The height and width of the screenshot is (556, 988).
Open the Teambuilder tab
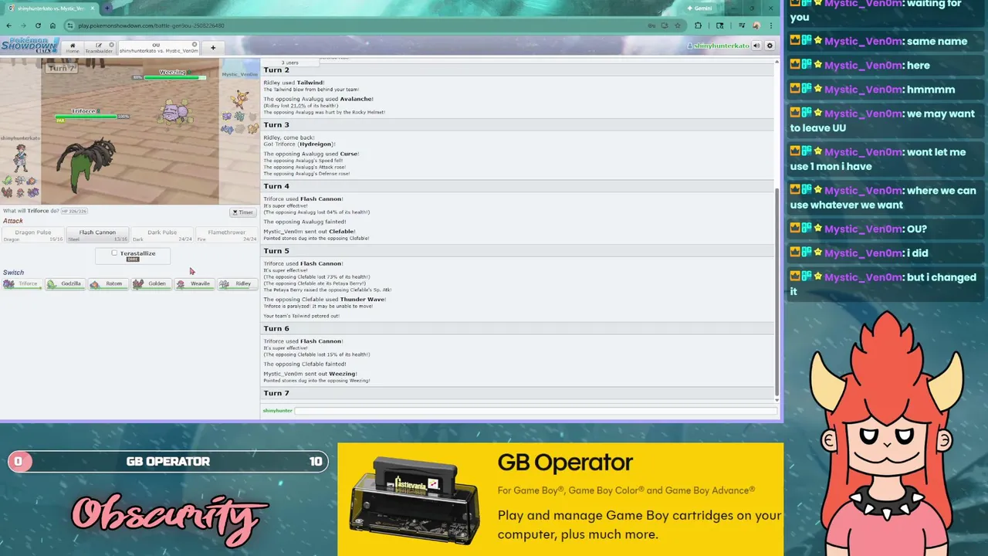(x=99, y=48)
